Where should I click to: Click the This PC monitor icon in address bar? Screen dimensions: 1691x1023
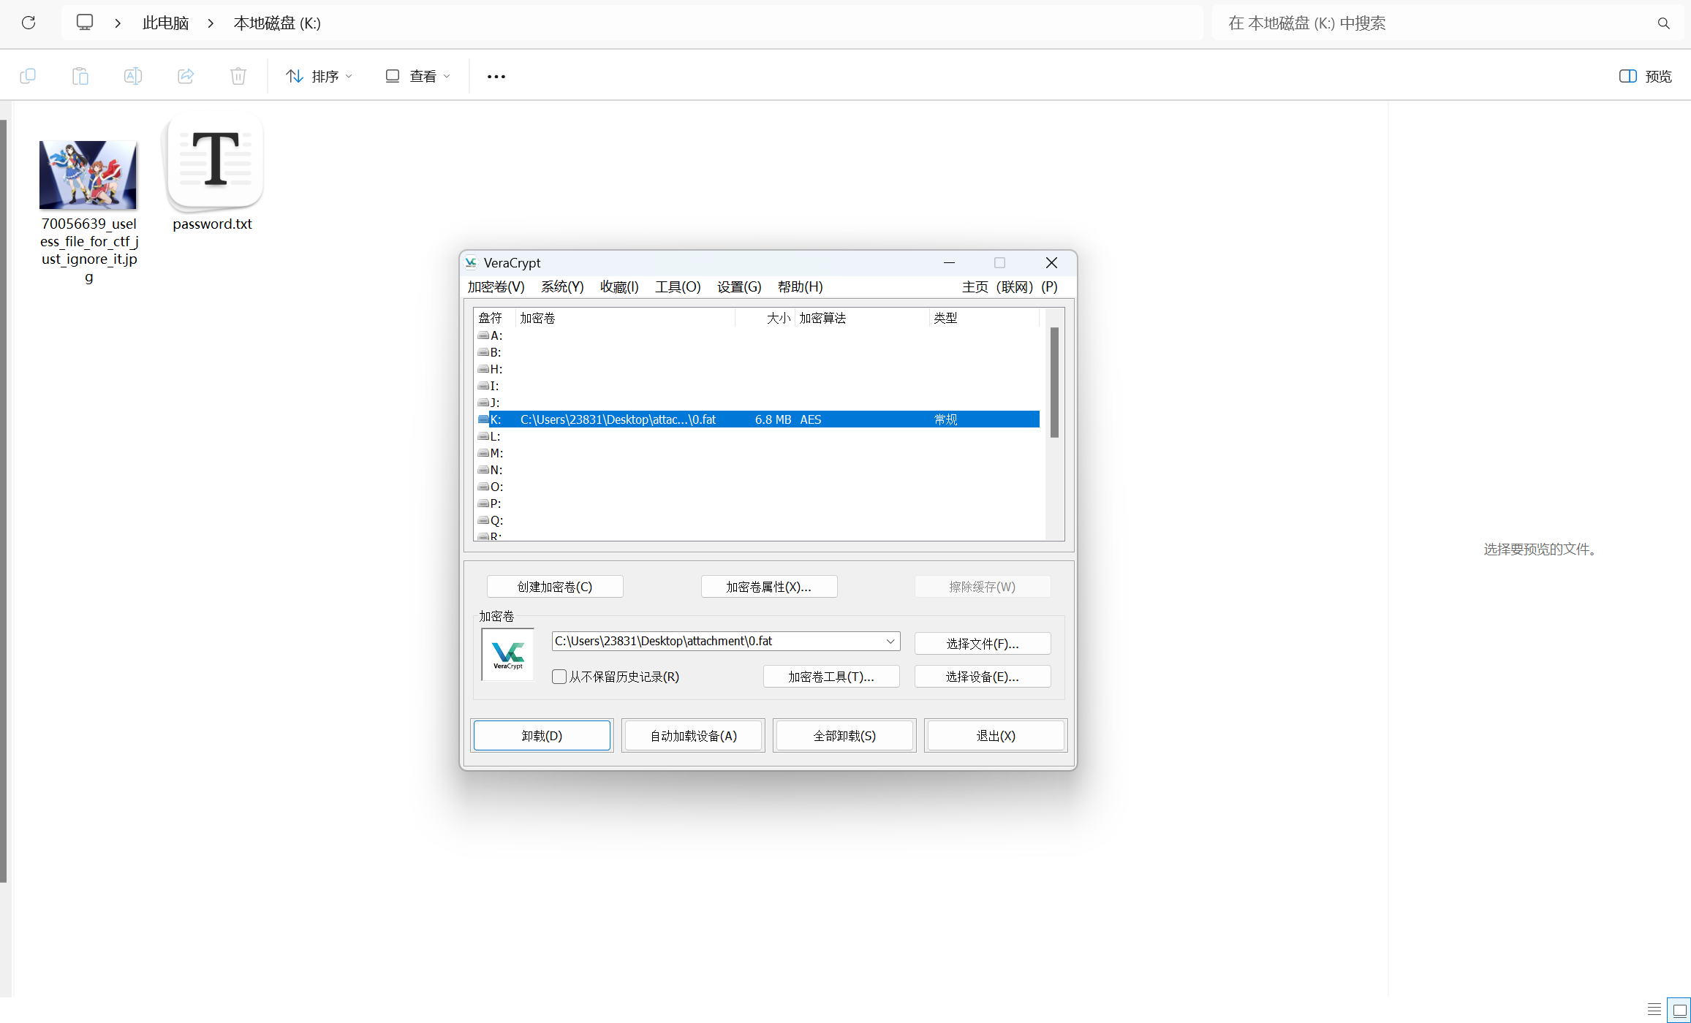[85, 23]
